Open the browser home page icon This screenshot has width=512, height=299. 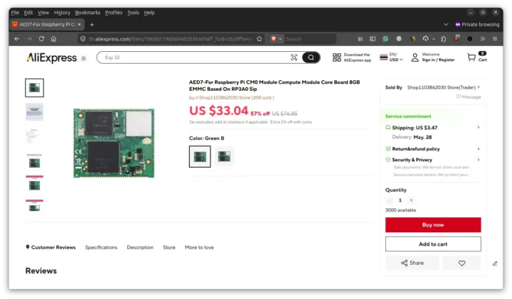click(53, 39)
